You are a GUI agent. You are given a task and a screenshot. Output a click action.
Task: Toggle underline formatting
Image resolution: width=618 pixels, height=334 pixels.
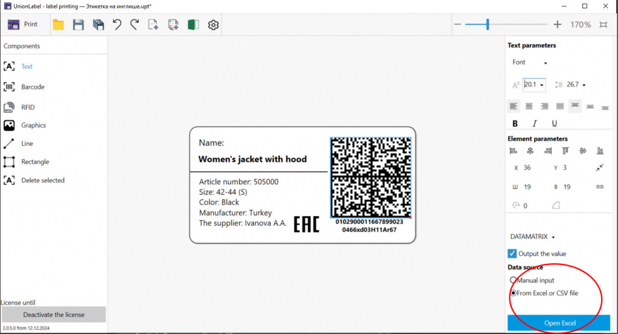(x=554, y=123)
